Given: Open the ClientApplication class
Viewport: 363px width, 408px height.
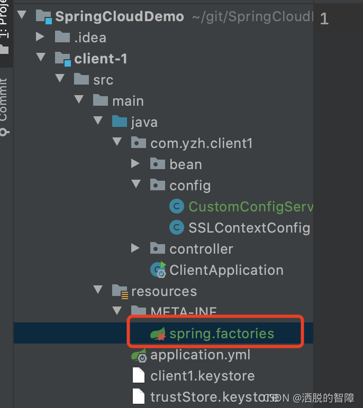Looking at the screenshot, I should [226, 270].
